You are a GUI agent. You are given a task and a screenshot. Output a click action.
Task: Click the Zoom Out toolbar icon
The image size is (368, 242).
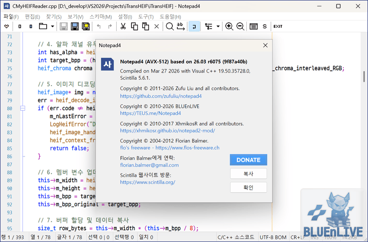click(x=241, y=26)
